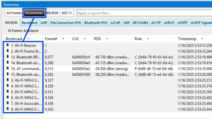Filter by Baseband protocol
Screen dimensions: 212x119
[x=29, y=23]
